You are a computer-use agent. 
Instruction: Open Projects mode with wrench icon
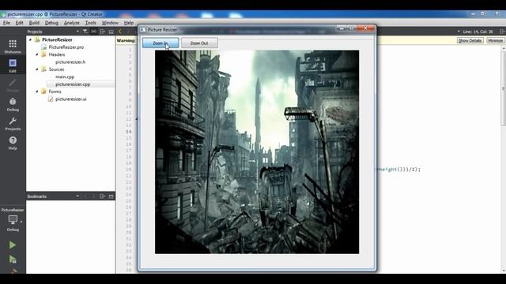(13, 124)
